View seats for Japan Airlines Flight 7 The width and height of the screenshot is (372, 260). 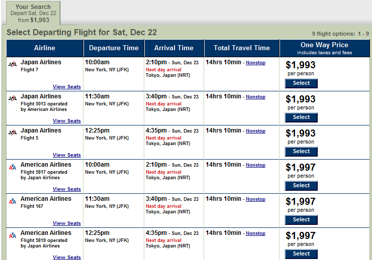[67, 87]
